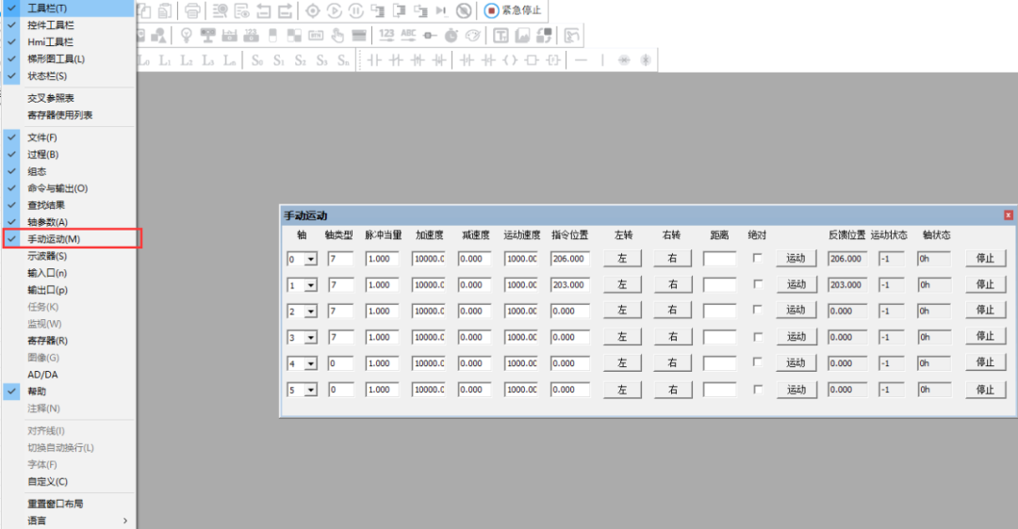Image resolution: width=1018 pixels, height=529 pixels.
Task: Click 轴类型 field in axis 5 row
Action: tap(341, 390)
